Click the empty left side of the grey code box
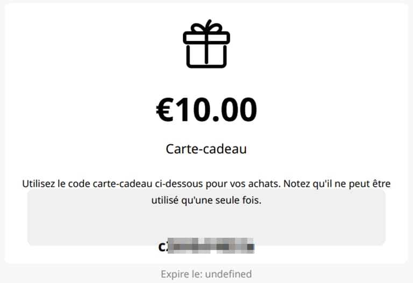Image resolution: width=413 pixels, height=283 pixels. [x=65, y=226]
